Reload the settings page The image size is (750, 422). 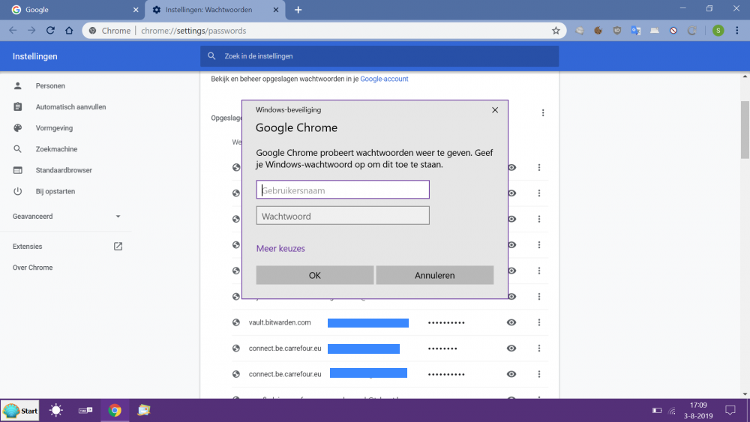point(50,31)
